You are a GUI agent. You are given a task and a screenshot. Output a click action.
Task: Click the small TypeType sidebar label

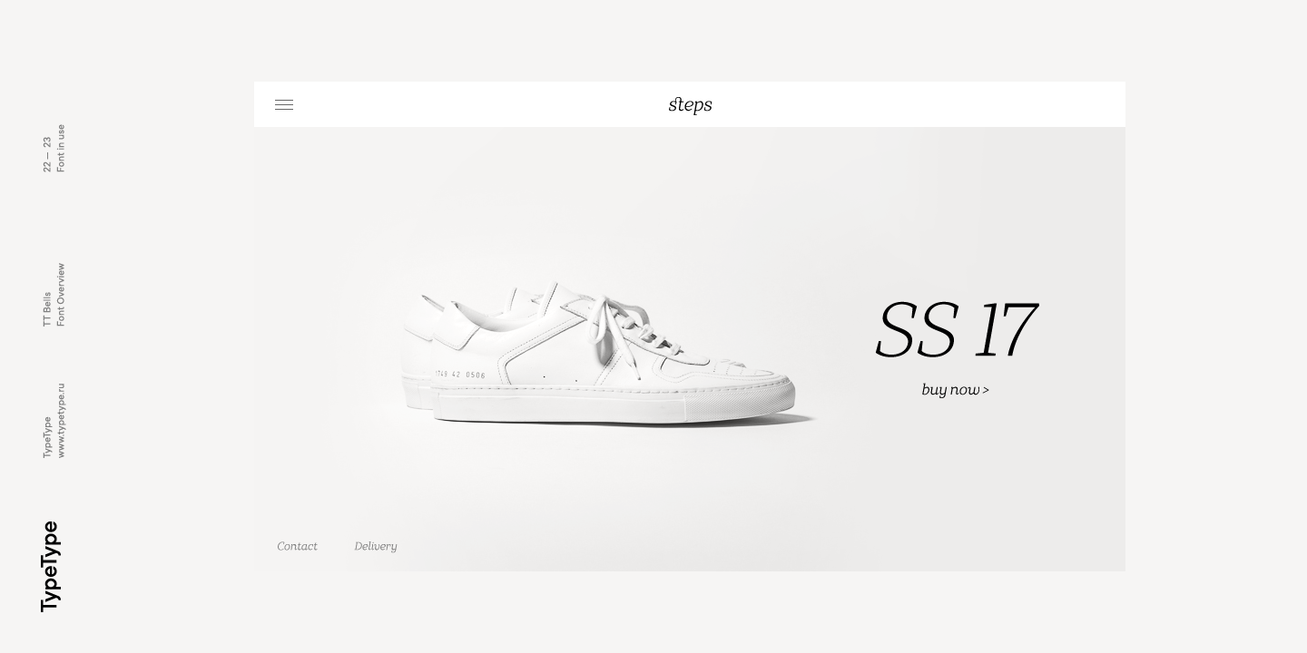click(47, 437)
